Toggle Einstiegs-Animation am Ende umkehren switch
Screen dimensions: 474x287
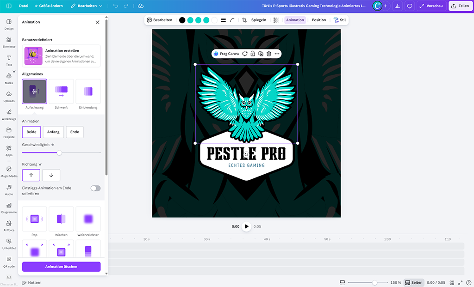95,188
